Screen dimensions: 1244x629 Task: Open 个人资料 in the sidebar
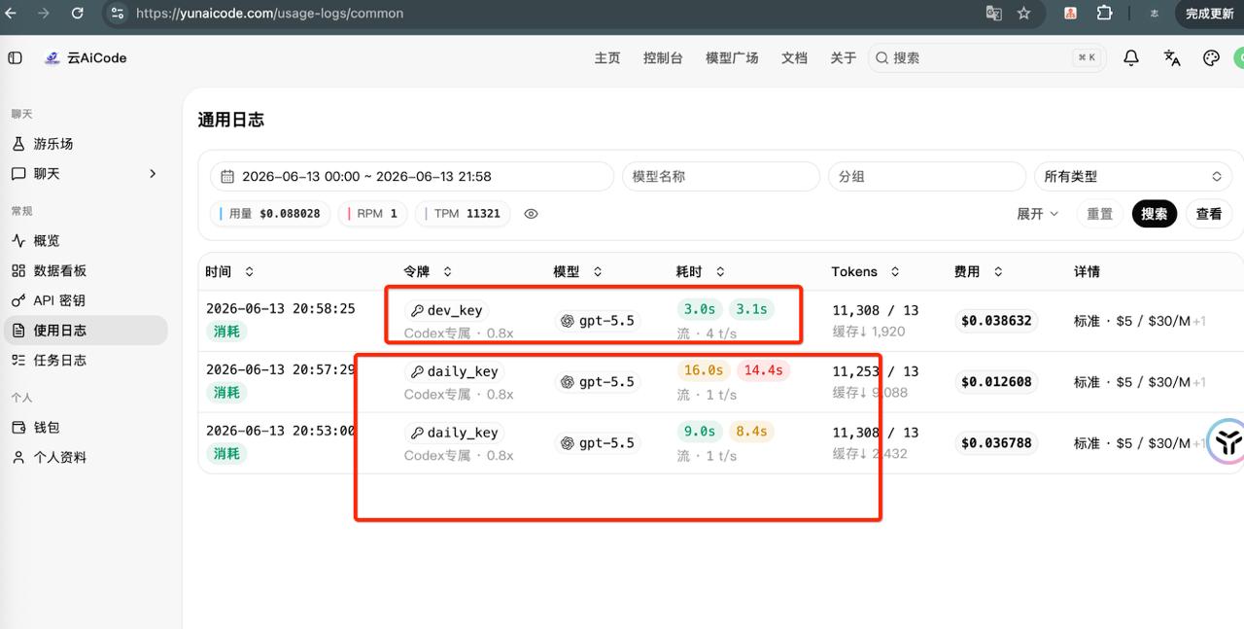pos(86,458)
